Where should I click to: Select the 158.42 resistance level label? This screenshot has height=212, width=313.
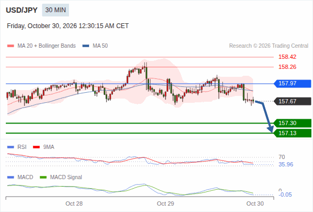point(287,57)
